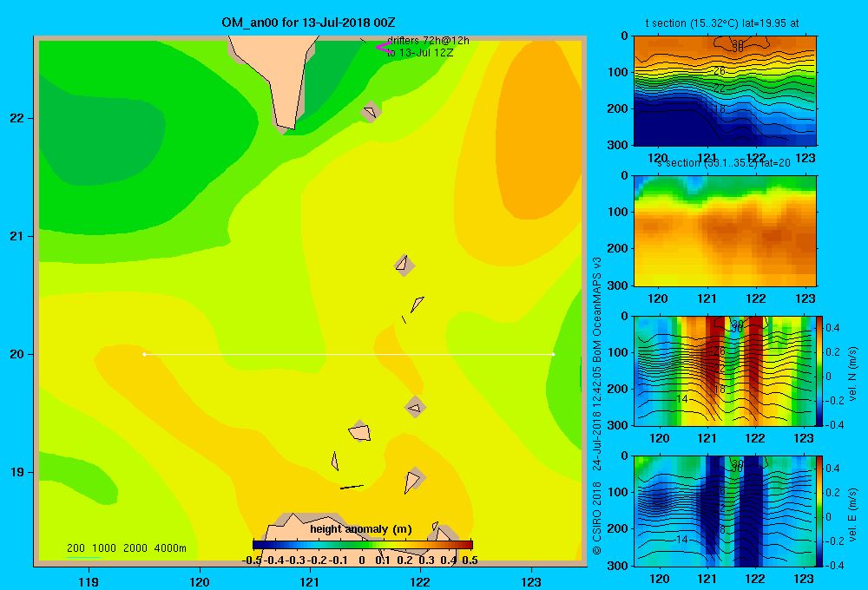Click the cyan line sample under depth legend
The width and height of the screenshot is (868, 590).
[83, 557]
